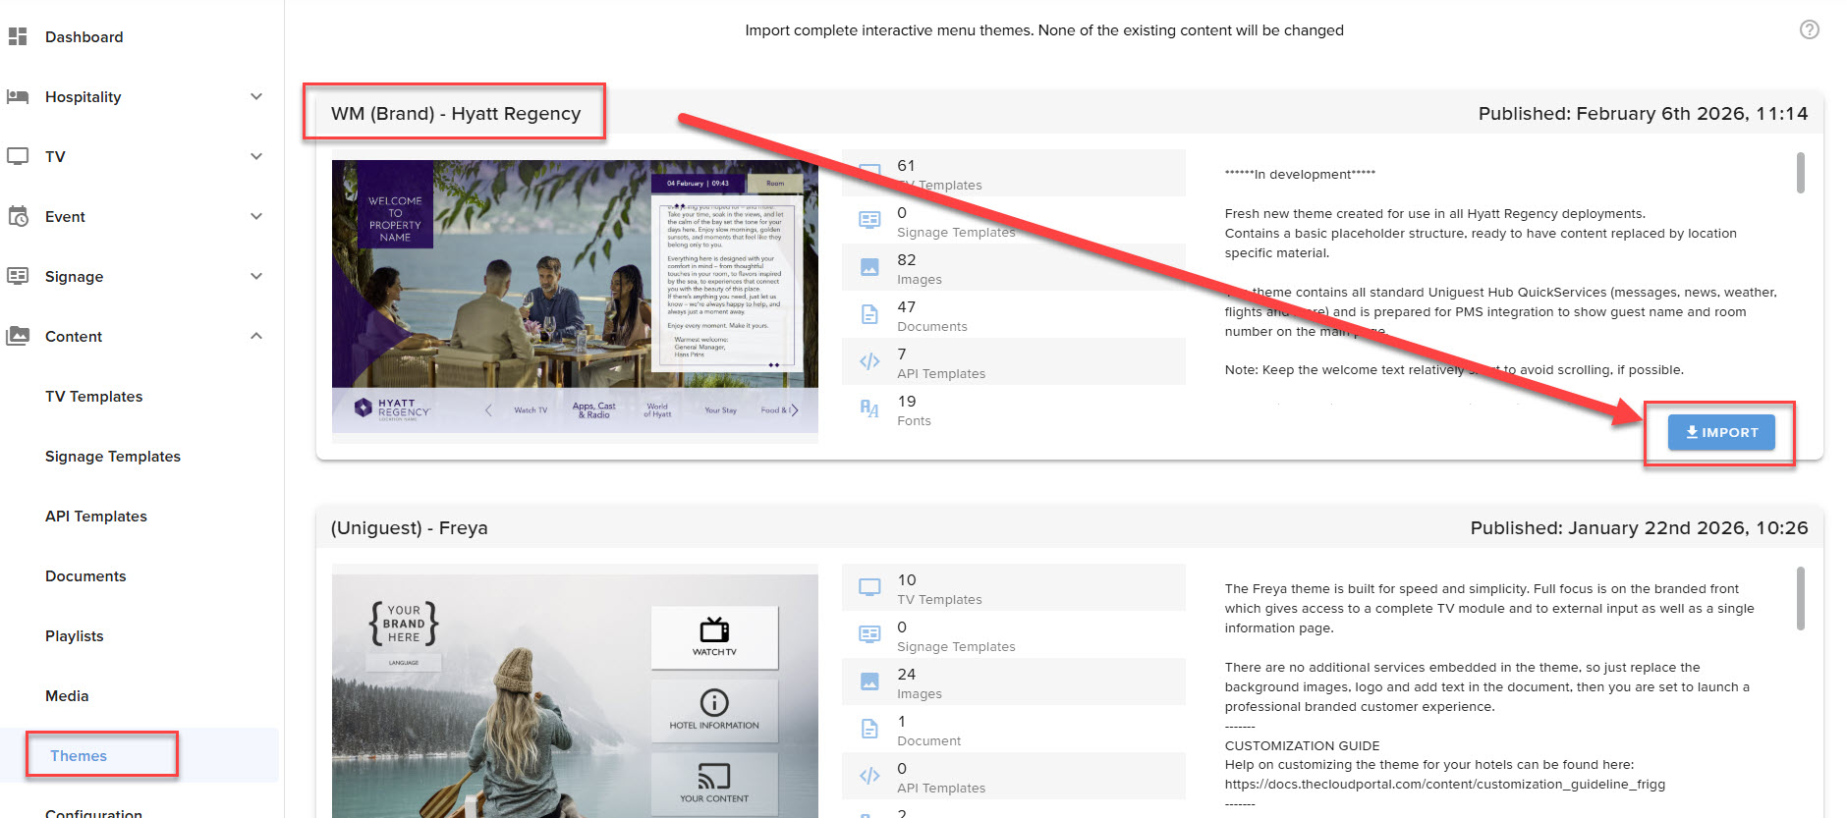
Task: Click the TV monitor icon in sidebar
Action: pyautogui.click(x=18, y=157)
